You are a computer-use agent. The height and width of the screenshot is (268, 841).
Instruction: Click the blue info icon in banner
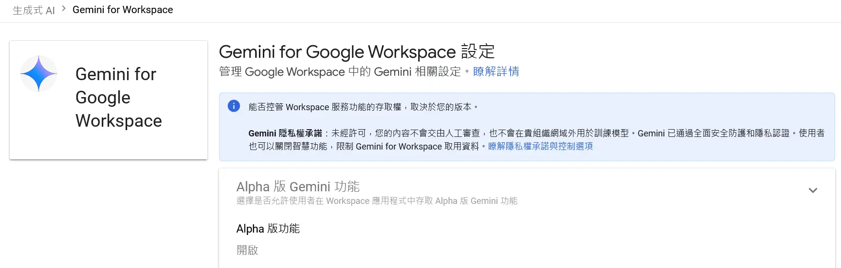pyautogui.click(x=234, y=106)
